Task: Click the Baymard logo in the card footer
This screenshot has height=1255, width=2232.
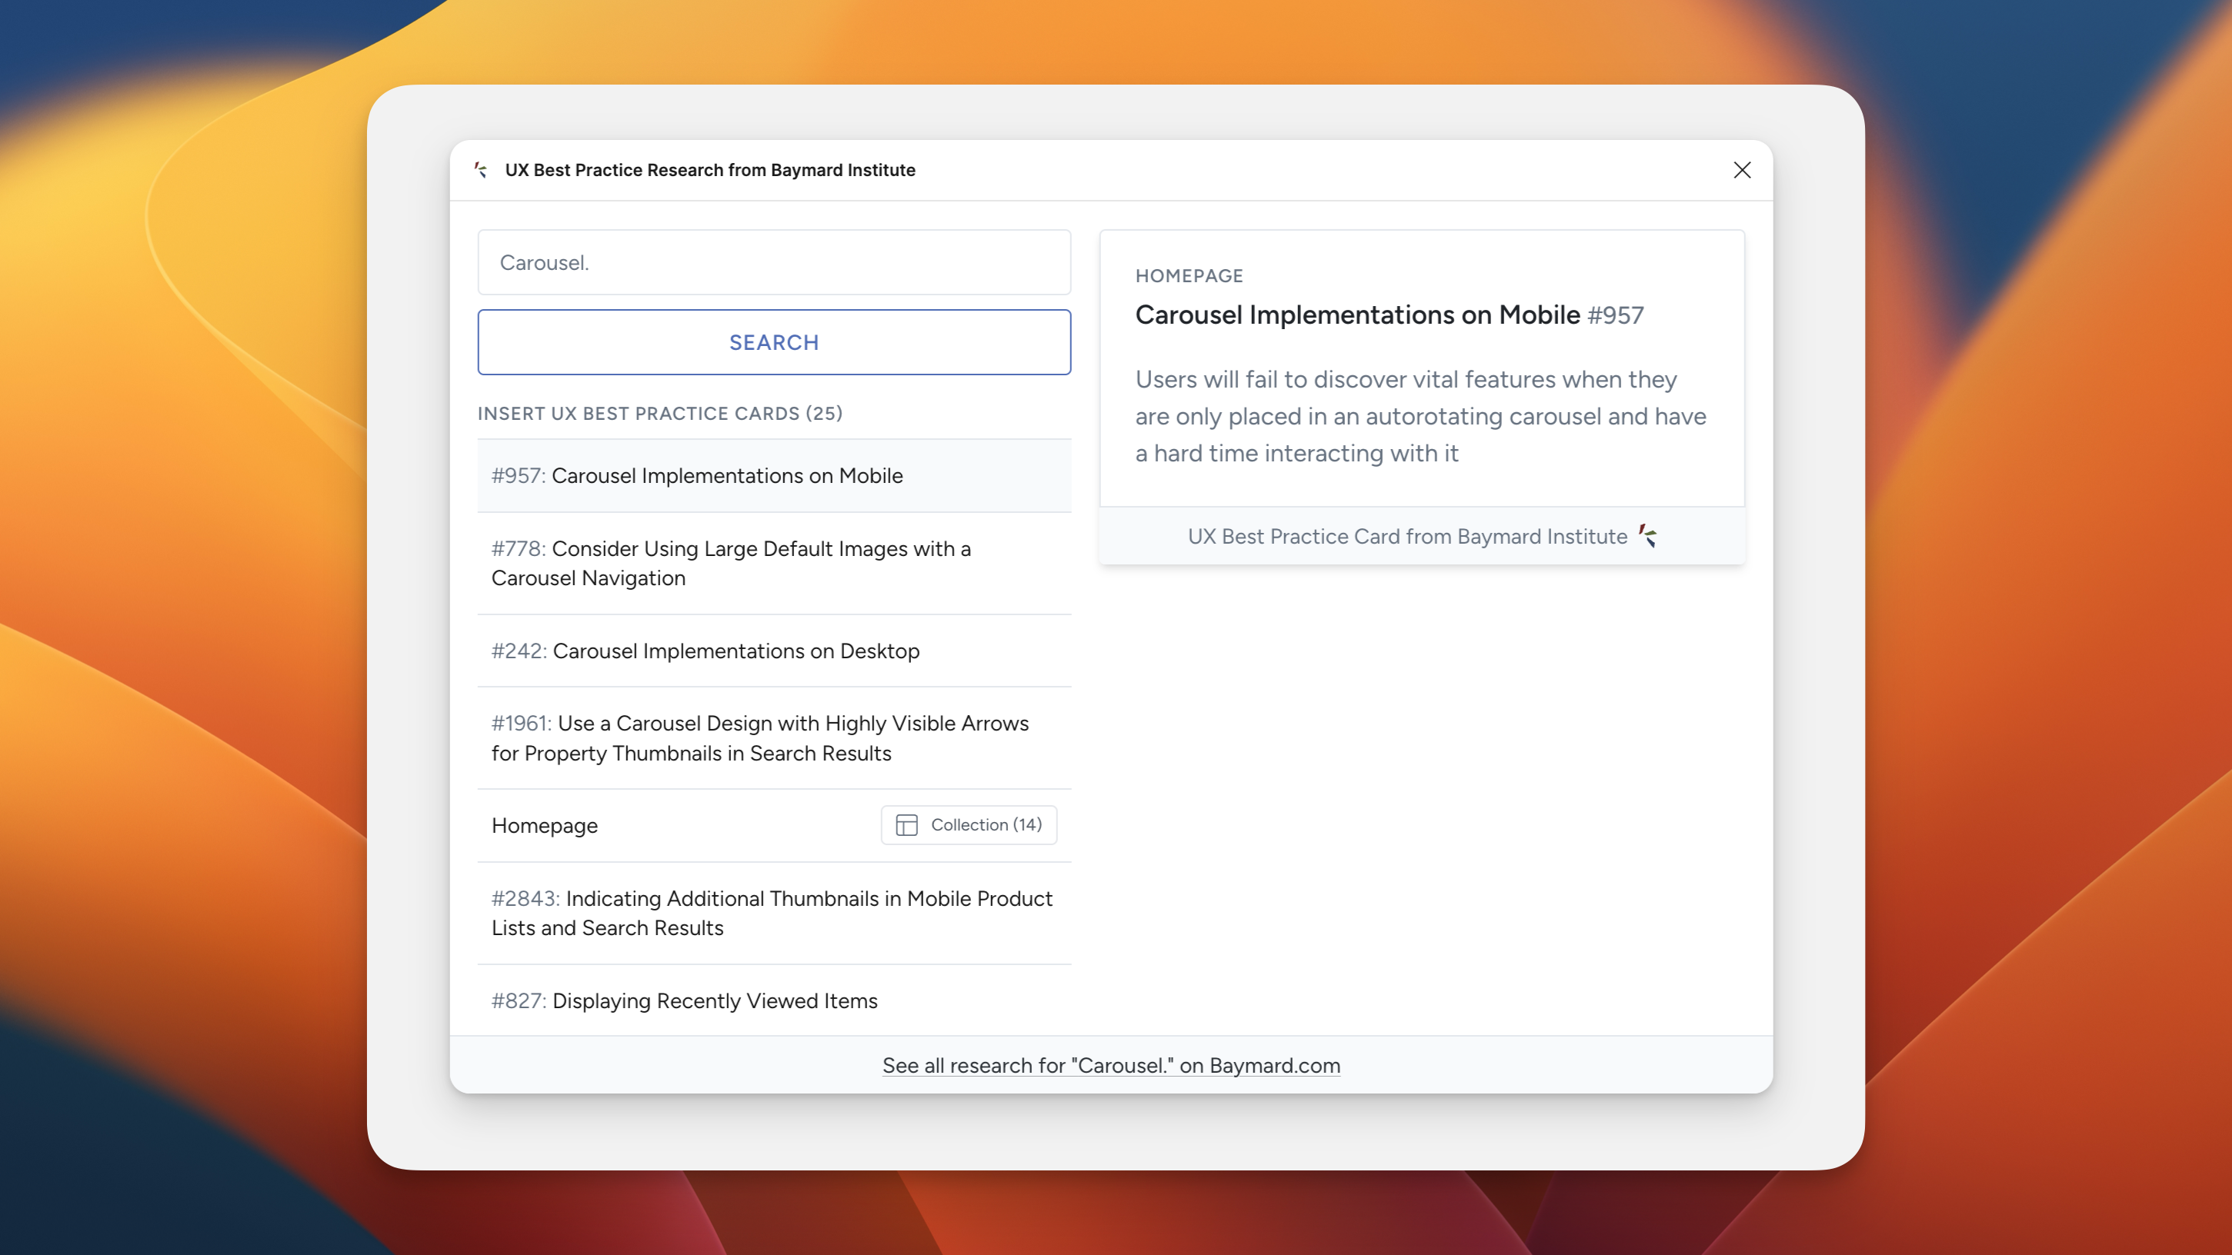Action: pos(1648,536)
